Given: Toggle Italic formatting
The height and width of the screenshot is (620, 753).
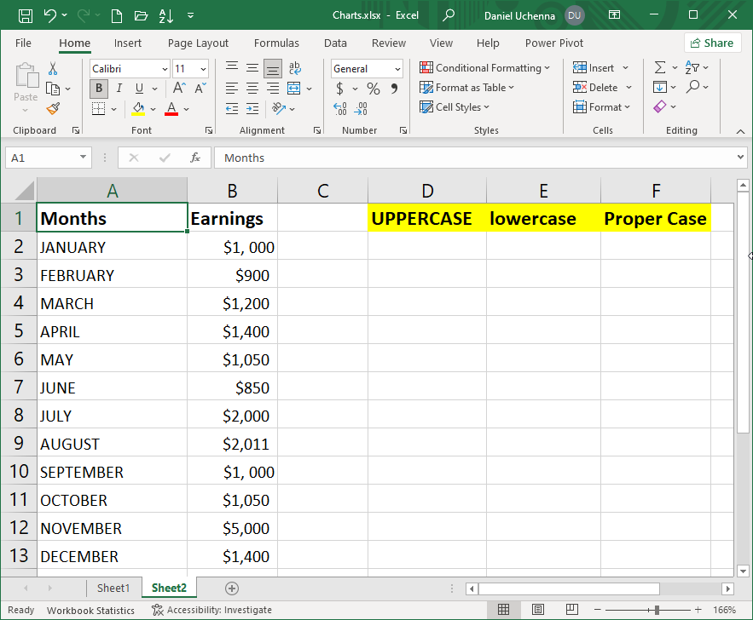Looking at the screenshot, I should click(x=119, y=89).
